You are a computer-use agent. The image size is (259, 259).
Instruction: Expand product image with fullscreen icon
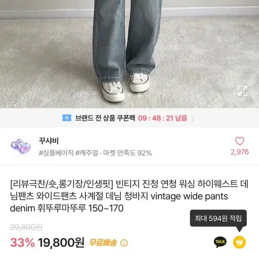pyautogui.click(x=243, y=91)
